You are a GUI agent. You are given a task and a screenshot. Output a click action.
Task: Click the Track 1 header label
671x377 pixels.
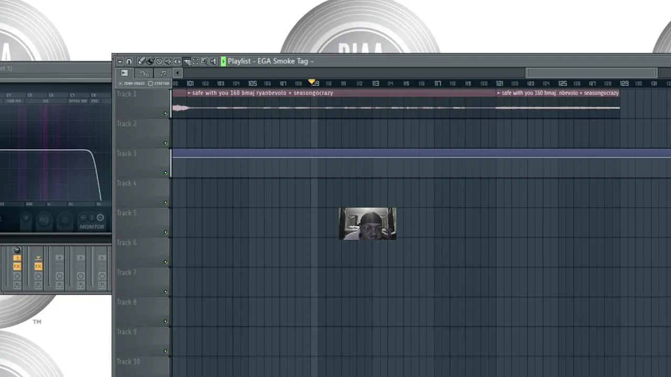(126, 94)
